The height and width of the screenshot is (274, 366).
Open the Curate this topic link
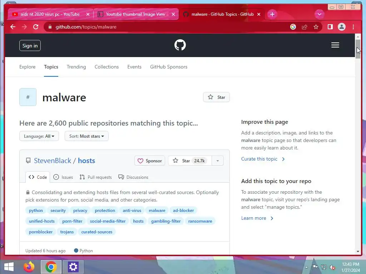tap(263, 159)
